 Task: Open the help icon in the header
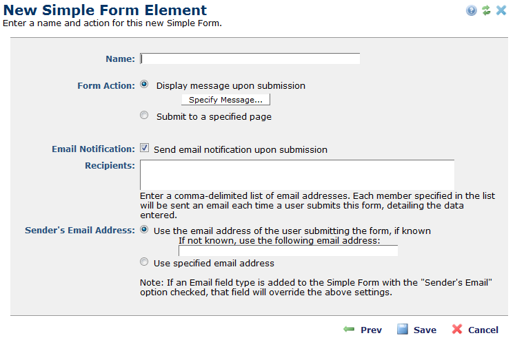tap(472, 10)
